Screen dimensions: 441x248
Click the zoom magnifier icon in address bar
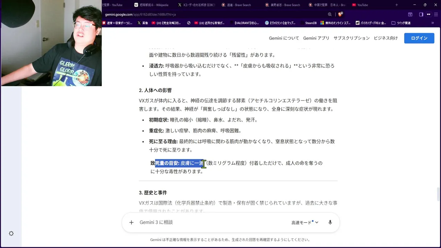point(330,14)
